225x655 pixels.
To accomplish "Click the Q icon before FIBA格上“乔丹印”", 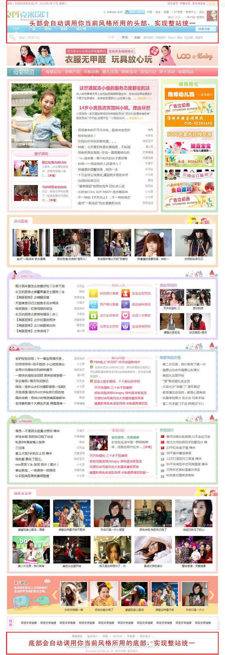I will pyautogui.click(x=91, y=362).
